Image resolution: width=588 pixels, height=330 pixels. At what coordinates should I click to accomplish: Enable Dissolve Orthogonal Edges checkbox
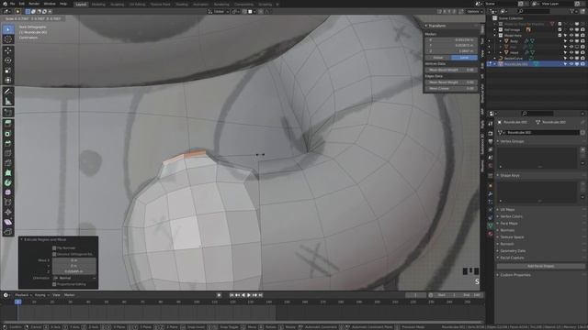tap(54, 254)
